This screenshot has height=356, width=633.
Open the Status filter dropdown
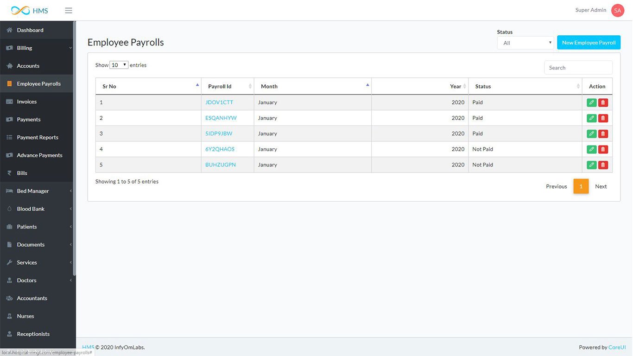(x=525, y=43)
